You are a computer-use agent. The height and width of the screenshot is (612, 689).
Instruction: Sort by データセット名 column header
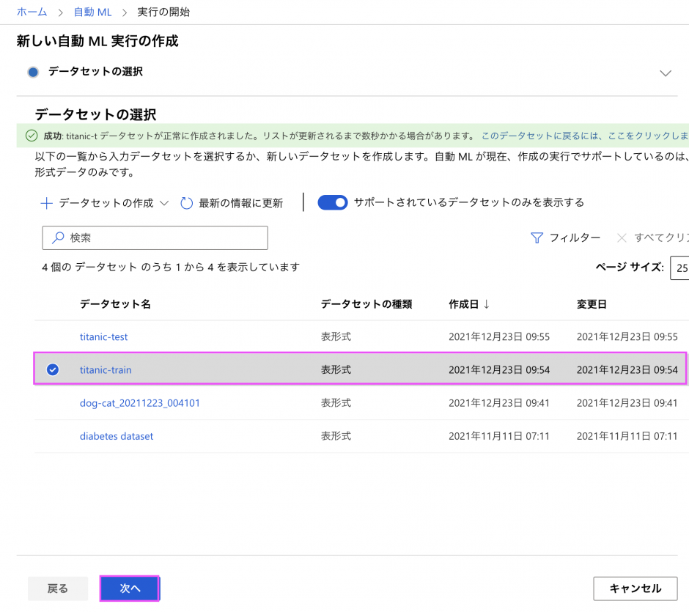coord(115,304)
